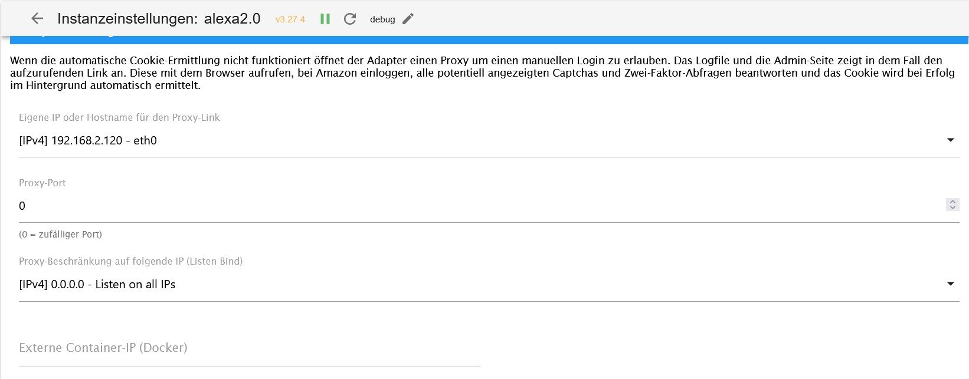Screen dimensions: 969x379
Task: Select the 0.0.0.0 - Listen on all IPs box
Action: [489, 285]
